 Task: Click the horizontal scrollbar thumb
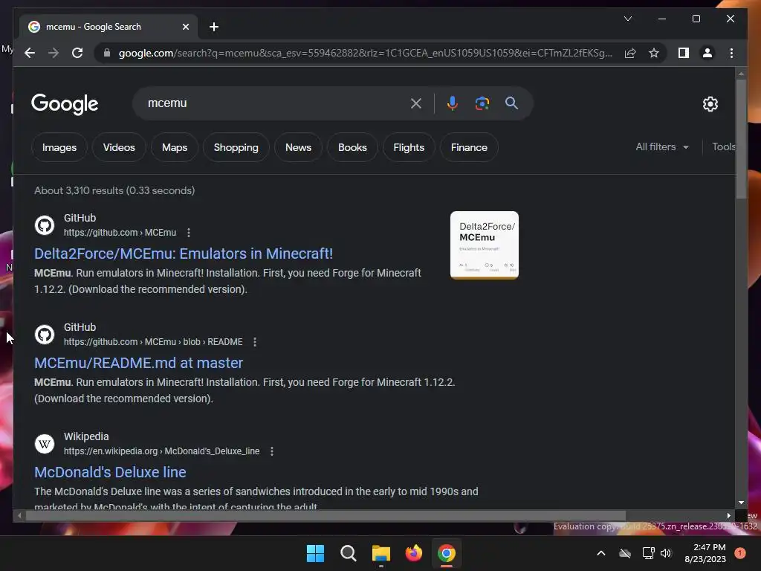point(326,516)
